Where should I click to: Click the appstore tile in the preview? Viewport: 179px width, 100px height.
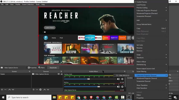pos(122,38)
